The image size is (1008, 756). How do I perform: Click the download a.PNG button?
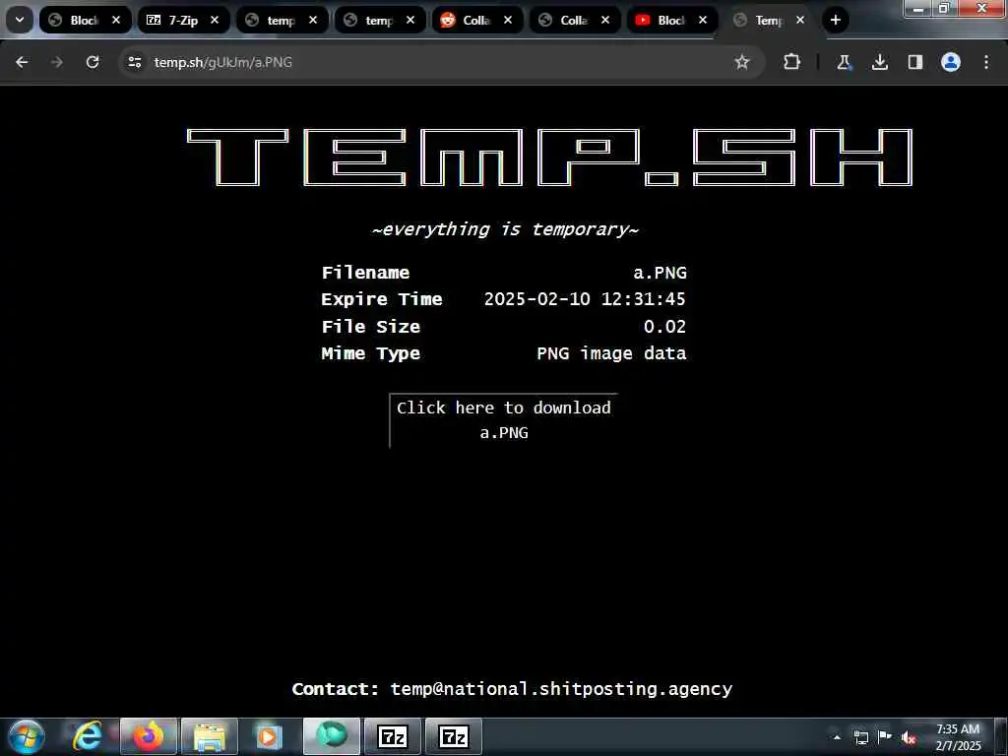point(503,420)
